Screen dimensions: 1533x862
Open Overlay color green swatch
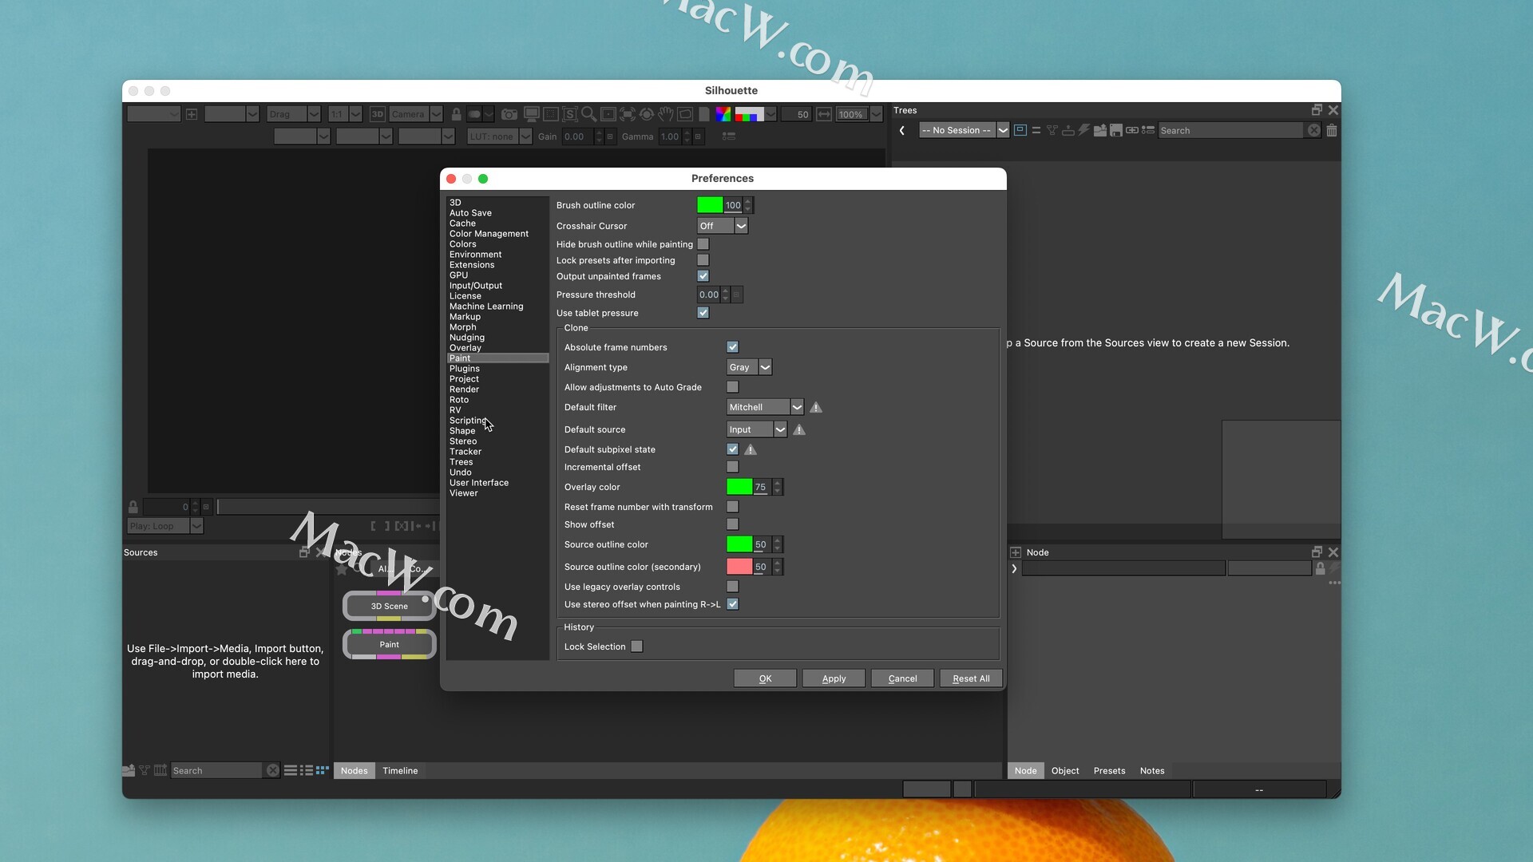(x=739, y=487)
